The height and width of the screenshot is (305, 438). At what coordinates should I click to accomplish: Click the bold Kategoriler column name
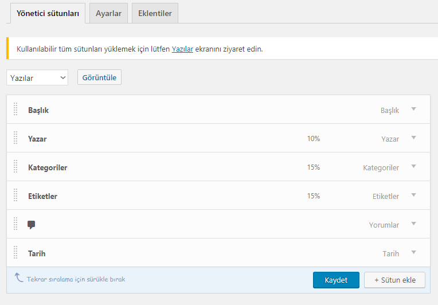pyautogui.click(x=48, y=167)
